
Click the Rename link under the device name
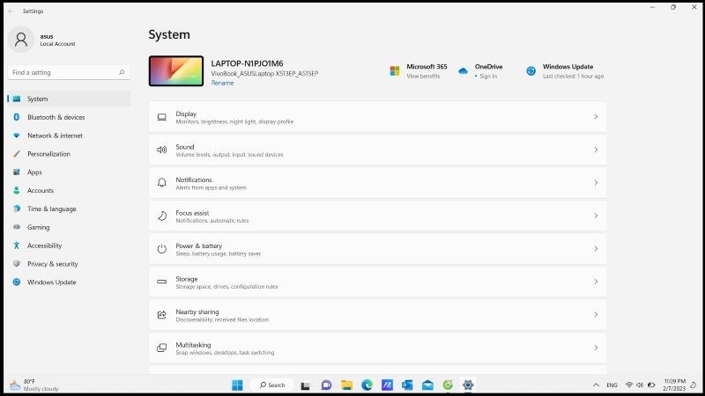pos(223,83)
